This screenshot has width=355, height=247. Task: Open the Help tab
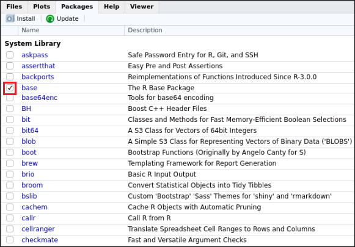112,7
